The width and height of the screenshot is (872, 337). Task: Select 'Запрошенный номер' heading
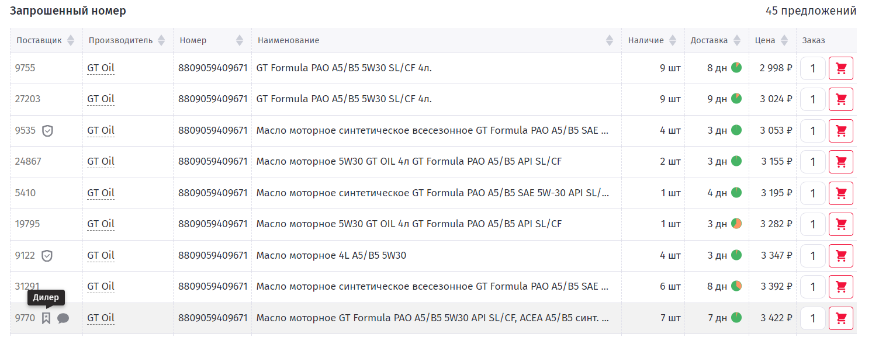click(68, 11)
